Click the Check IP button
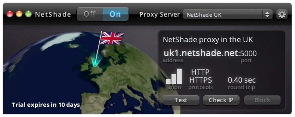The image size is (295, 117). pos(221,100)
